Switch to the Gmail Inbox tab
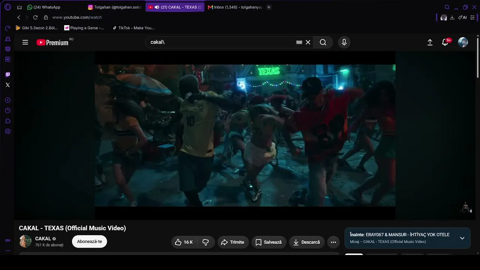The width and height of the screenshot is (480, 270). coord(235,7)
